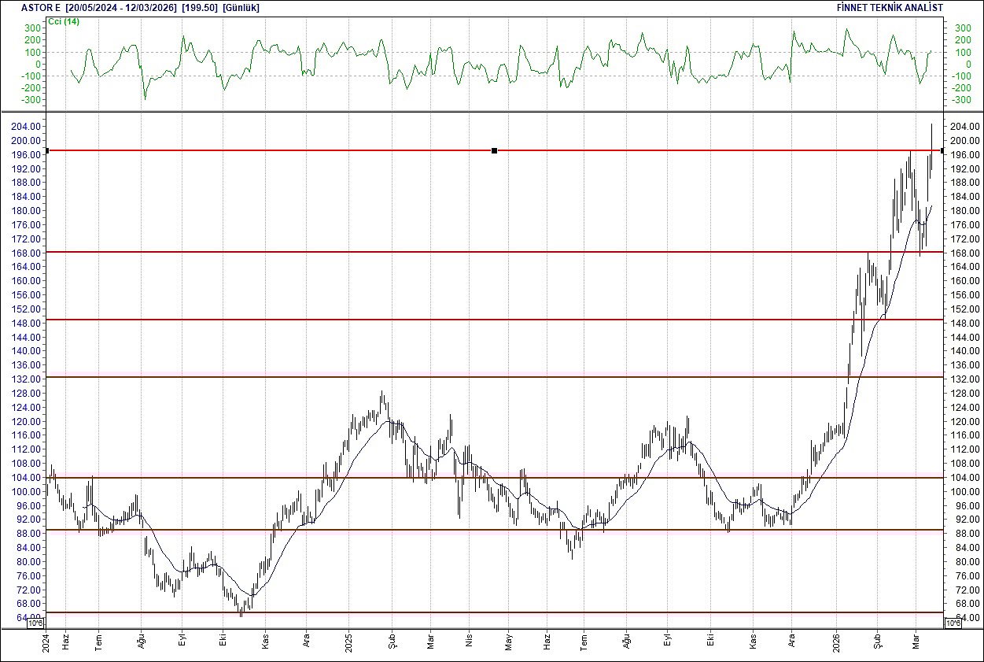
Task: Select the lowest support line near 64.00
Action: point(315,612)
